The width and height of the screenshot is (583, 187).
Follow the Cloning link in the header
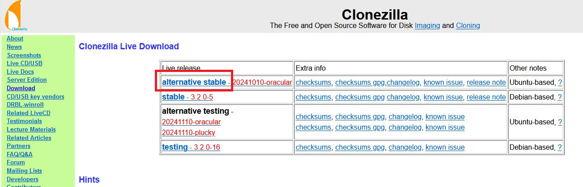468,26
